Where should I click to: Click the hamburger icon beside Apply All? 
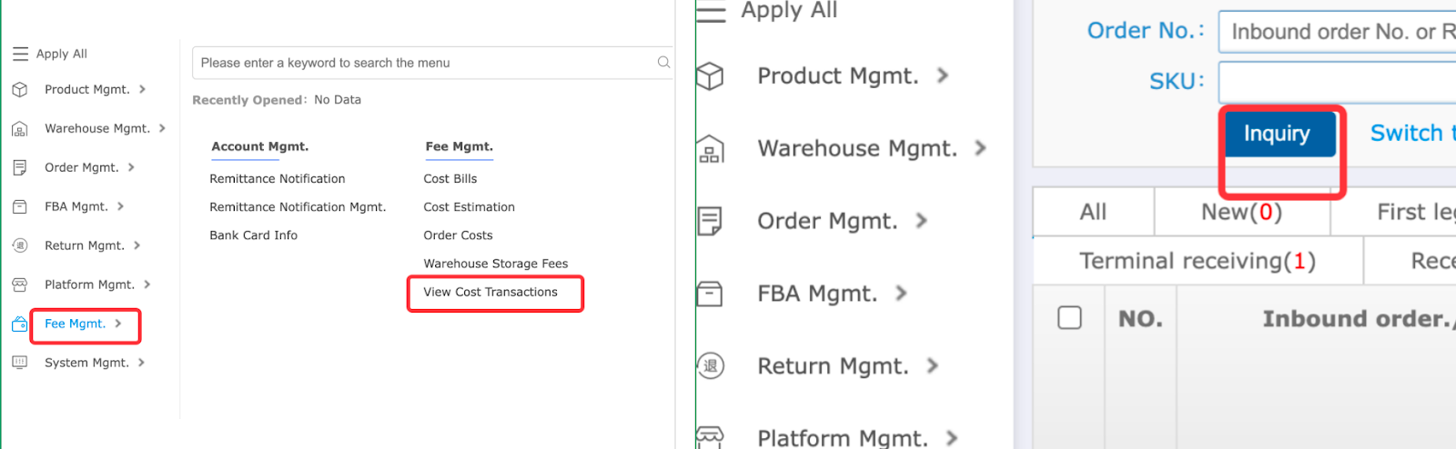(20, 54)
